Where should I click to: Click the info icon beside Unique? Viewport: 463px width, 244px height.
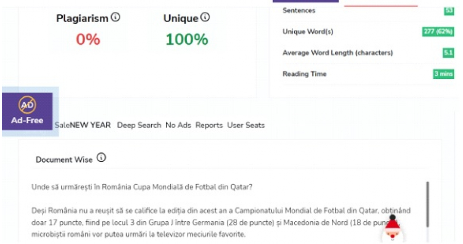tap(205, 18)
